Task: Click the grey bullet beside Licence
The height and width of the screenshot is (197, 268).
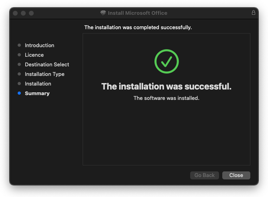Action: coord(19,55)
